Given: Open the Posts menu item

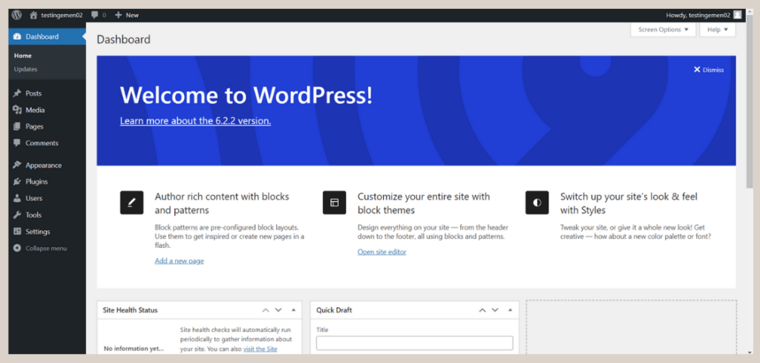Looking at the screenshot, I should point(33,94).
